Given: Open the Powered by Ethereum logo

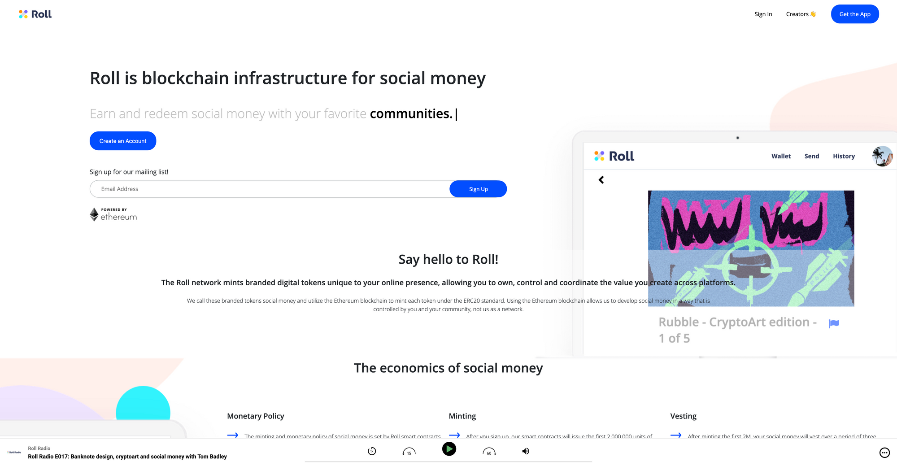Looking at the screenshot, I should coord(113,214).
